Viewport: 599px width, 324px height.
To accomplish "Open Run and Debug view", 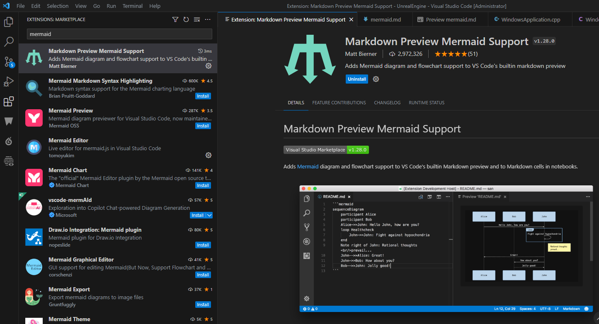I will click(9, 82).
